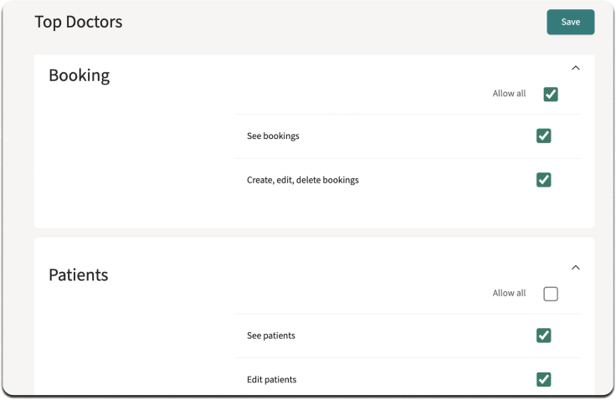616x400 pixels.
Task: Click empty space below Booking heading in card
Action: pos(134,157)
